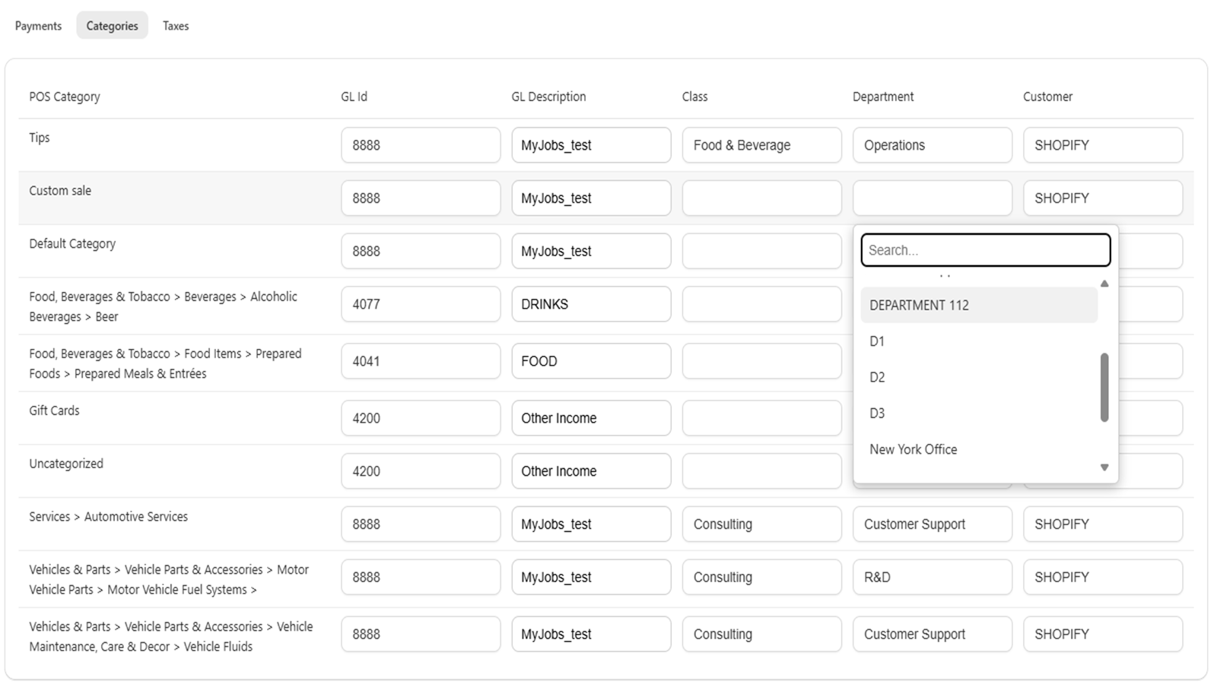Switch to the Payments tab
The height and width of the screenshot is (684, 1217).
[x=38, y=25]
